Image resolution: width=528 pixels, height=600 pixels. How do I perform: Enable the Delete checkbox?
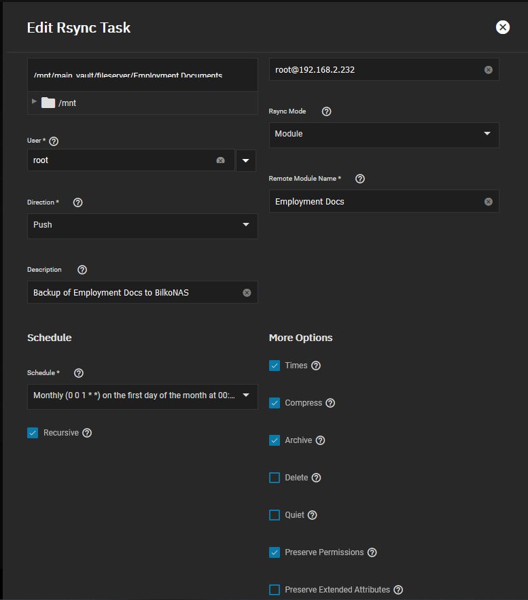(x=275, y=478)
